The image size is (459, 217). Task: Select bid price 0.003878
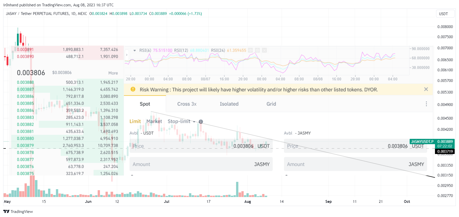click(x=25, y=153)
